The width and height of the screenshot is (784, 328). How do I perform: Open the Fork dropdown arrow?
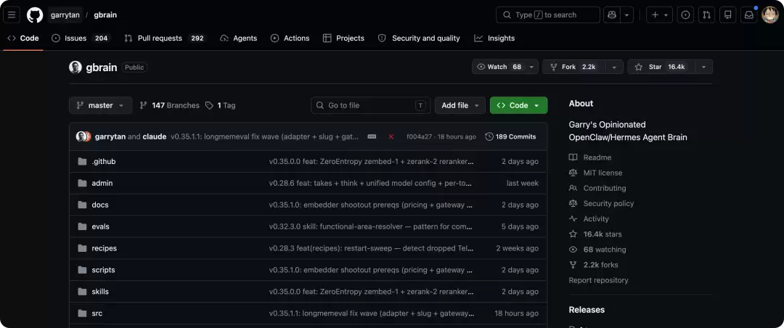click(x=614, y=67)
